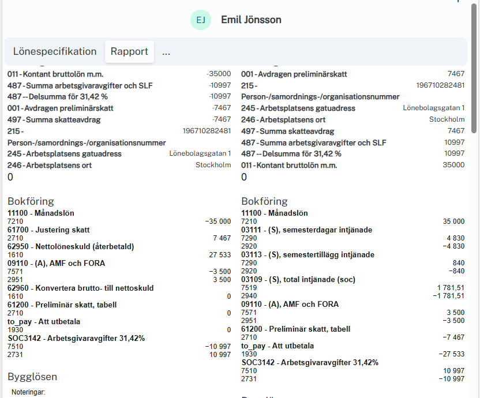
Task: Click the right column Bokföring heading
Action: [264, 201]
